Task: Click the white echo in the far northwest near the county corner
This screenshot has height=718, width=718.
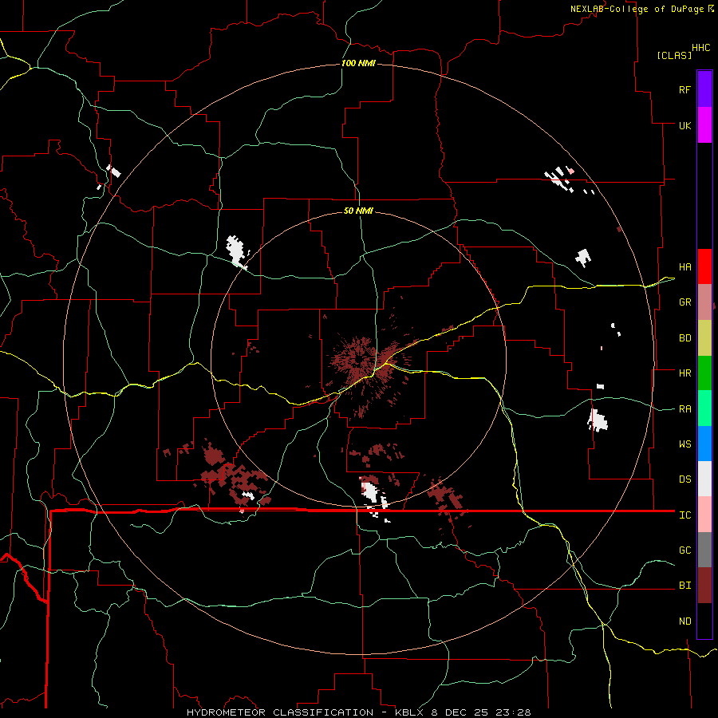Action: click(113, 172)
